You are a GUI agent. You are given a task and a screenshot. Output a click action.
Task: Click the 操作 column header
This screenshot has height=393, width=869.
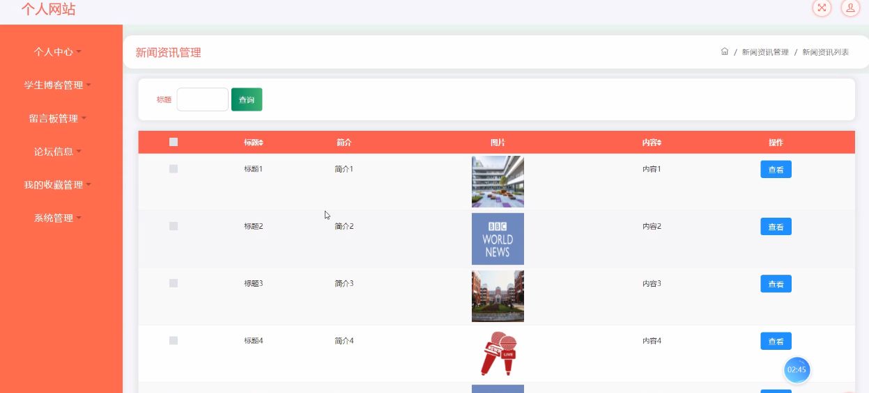776,143
